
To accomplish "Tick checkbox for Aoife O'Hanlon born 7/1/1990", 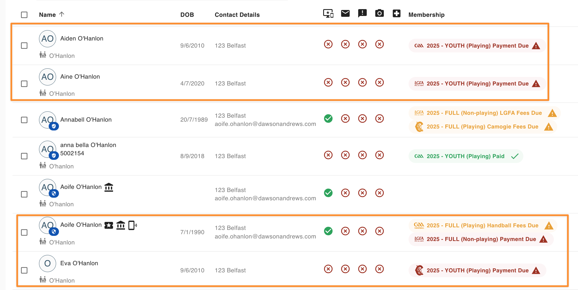I will (x=24, y=232).
